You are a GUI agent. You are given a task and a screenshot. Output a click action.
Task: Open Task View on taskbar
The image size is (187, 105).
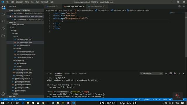(18, 103)
